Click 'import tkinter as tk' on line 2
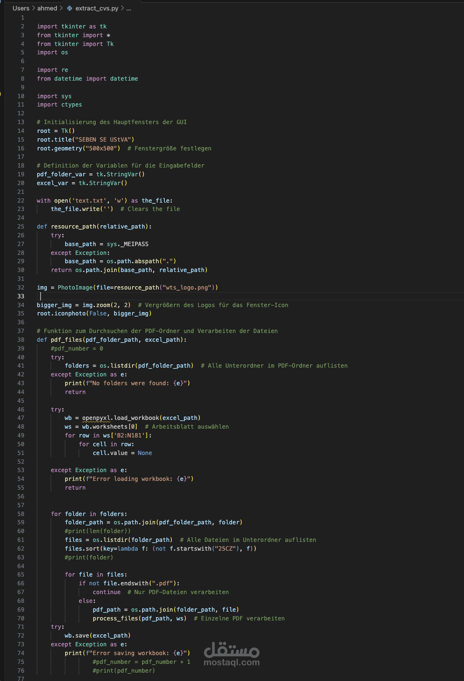 click(x=72, y=26)
